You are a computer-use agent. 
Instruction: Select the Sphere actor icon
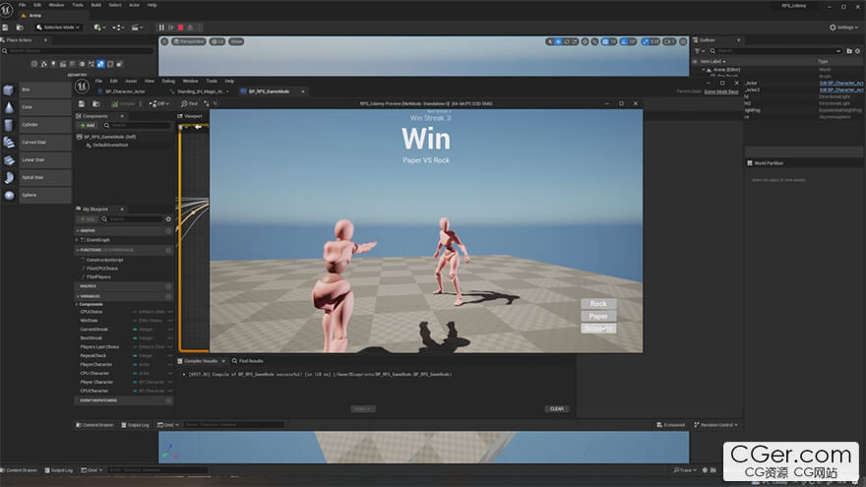pos(10,195)
